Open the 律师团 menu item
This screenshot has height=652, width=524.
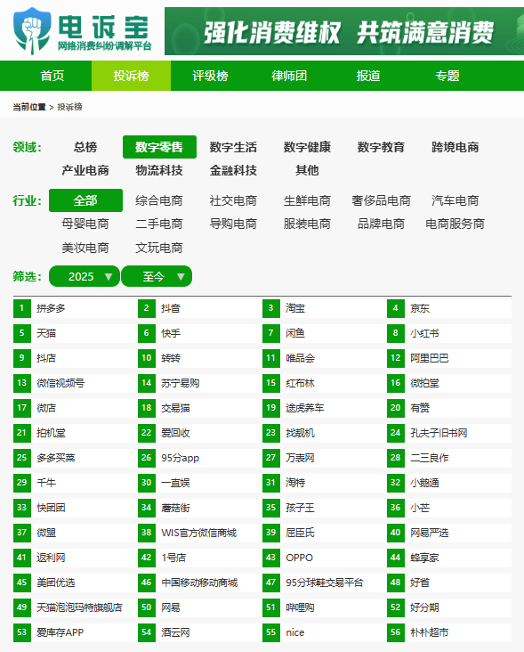click(289, 76)
